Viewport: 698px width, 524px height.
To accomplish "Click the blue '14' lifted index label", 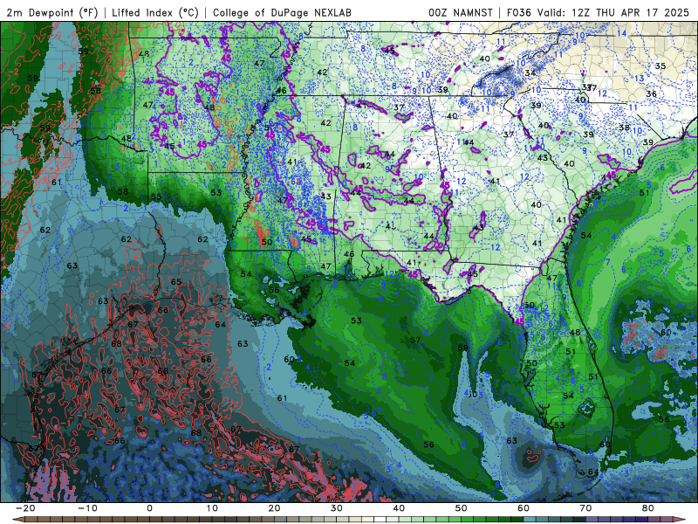I will (x=622, y=33).
